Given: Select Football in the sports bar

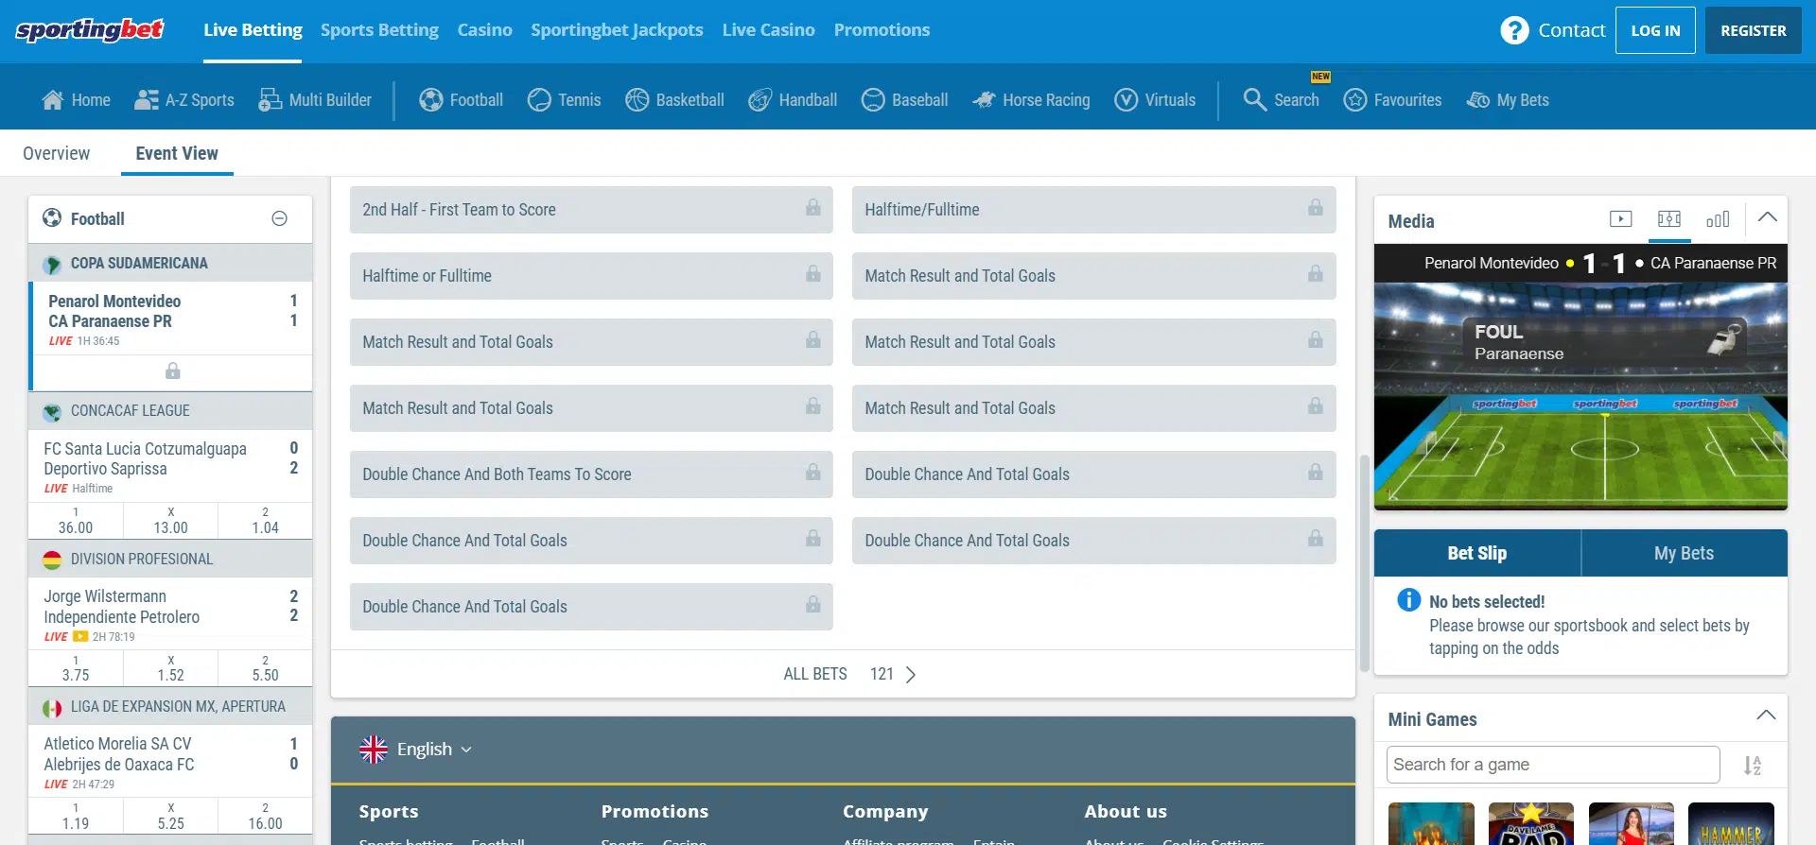Looking at the screenshot, I should click(461, 99).
